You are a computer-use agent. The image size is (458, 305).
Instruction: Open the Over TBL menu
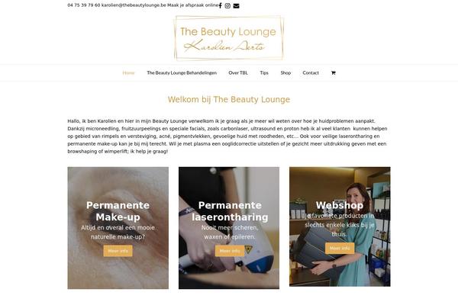pos(238,73)
